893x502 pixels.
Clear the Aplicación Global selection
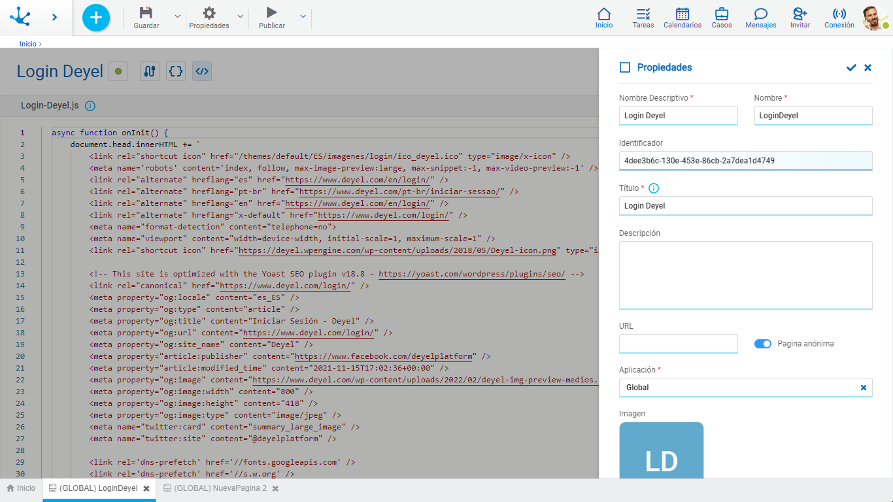(864, 388)
